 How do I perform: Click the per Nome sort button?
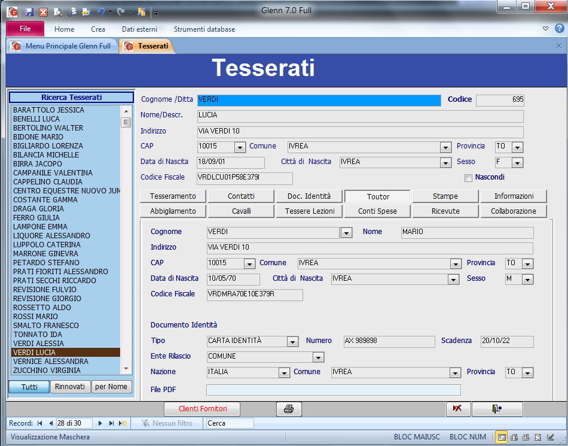[x=111, y=387]
